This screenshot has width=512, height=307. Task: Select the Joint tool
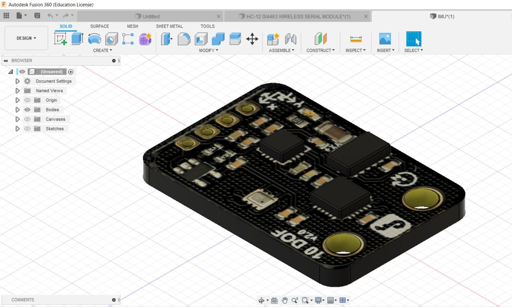[x=290, y=39]
